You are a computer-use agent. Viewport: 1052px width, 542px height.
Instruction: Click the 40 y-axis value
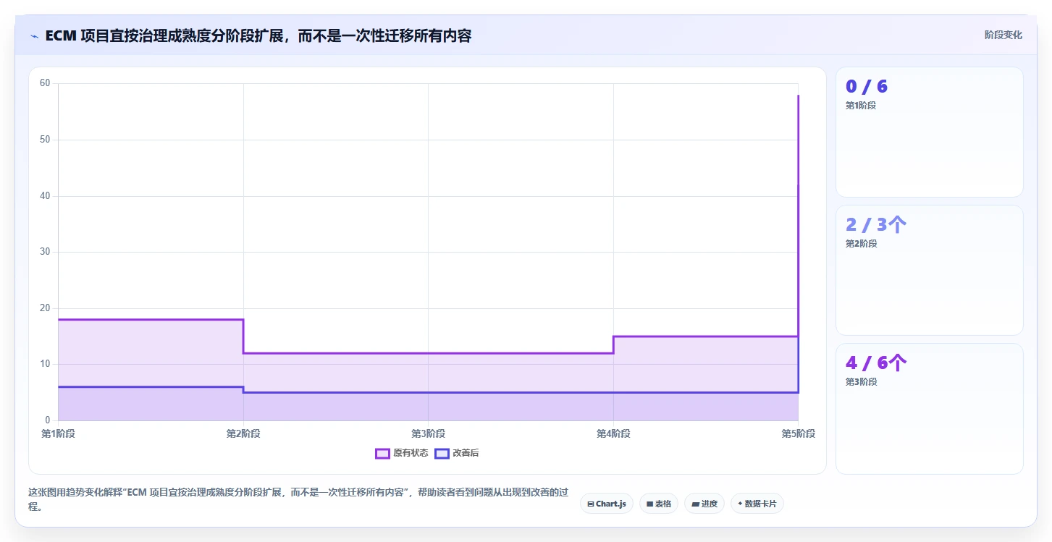45,195
